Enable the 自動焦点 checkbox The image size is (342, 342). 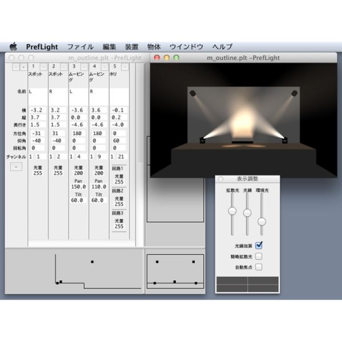(x=259, y=266)
